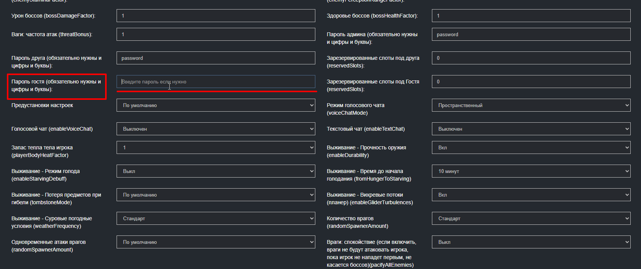Click the guest reserved slots field
This screenshot has width=641, height=269.
[x=531, y=82]
